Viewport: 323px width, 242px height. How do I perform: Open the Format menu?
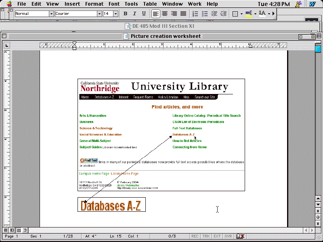(94, 4)
